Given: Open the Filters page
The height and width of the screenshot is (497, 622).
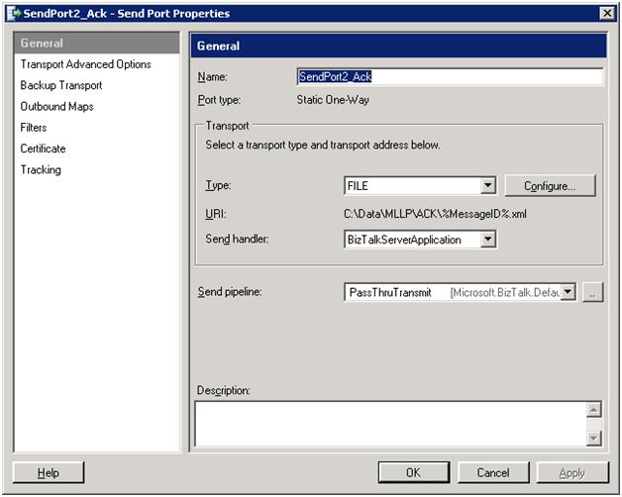Looking at the screenshot, I should (34, 128).
